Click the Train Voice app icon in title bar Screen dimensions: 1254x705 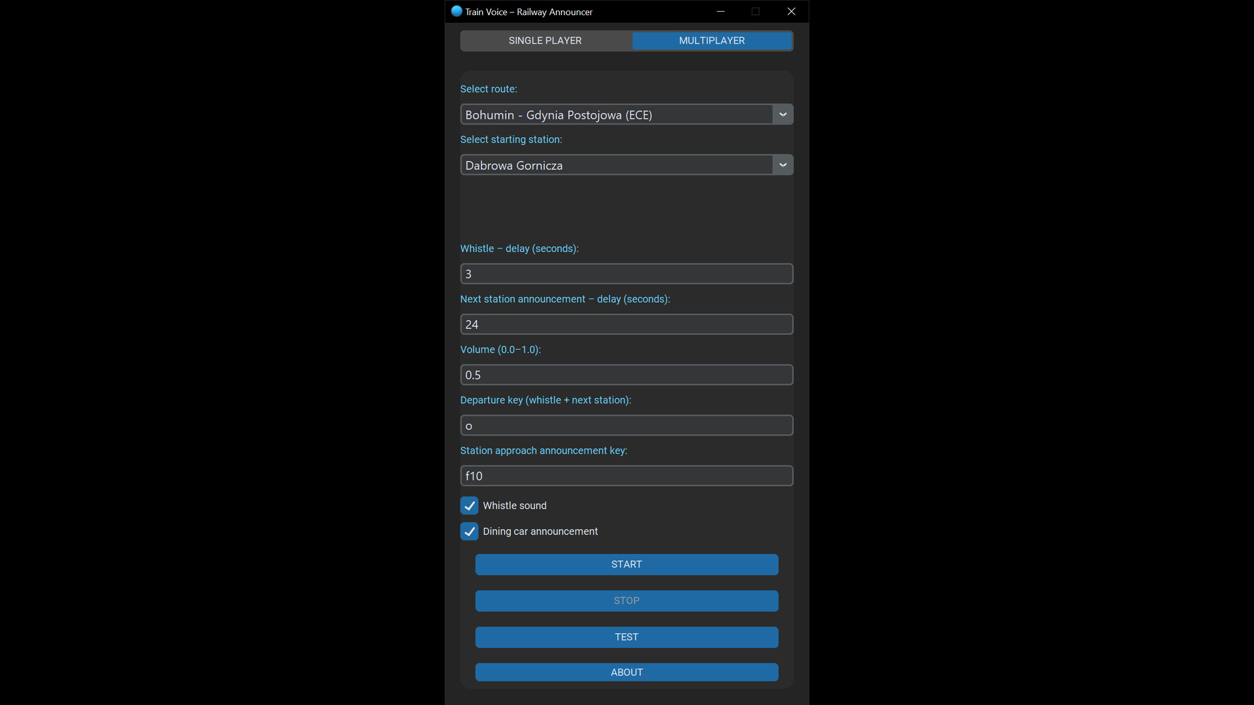(457, 11)
